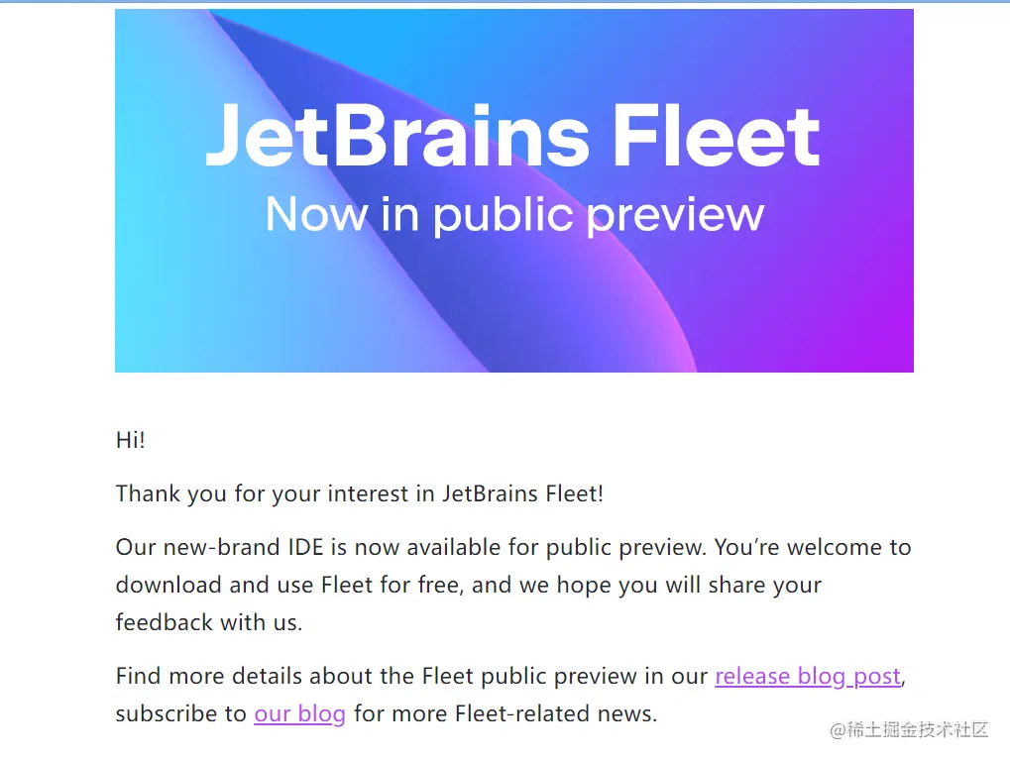Click the word "Fleet" in banner heading
Screen dimensions: 1010x761
point(716,137)
